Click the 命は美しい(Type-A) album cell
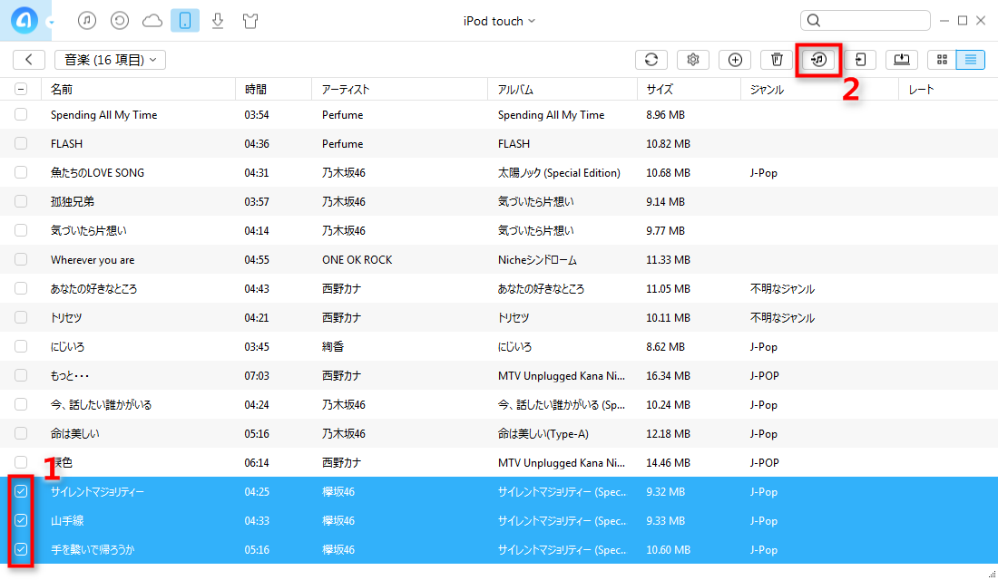The image size is (998, 580). tap(543, 434)
